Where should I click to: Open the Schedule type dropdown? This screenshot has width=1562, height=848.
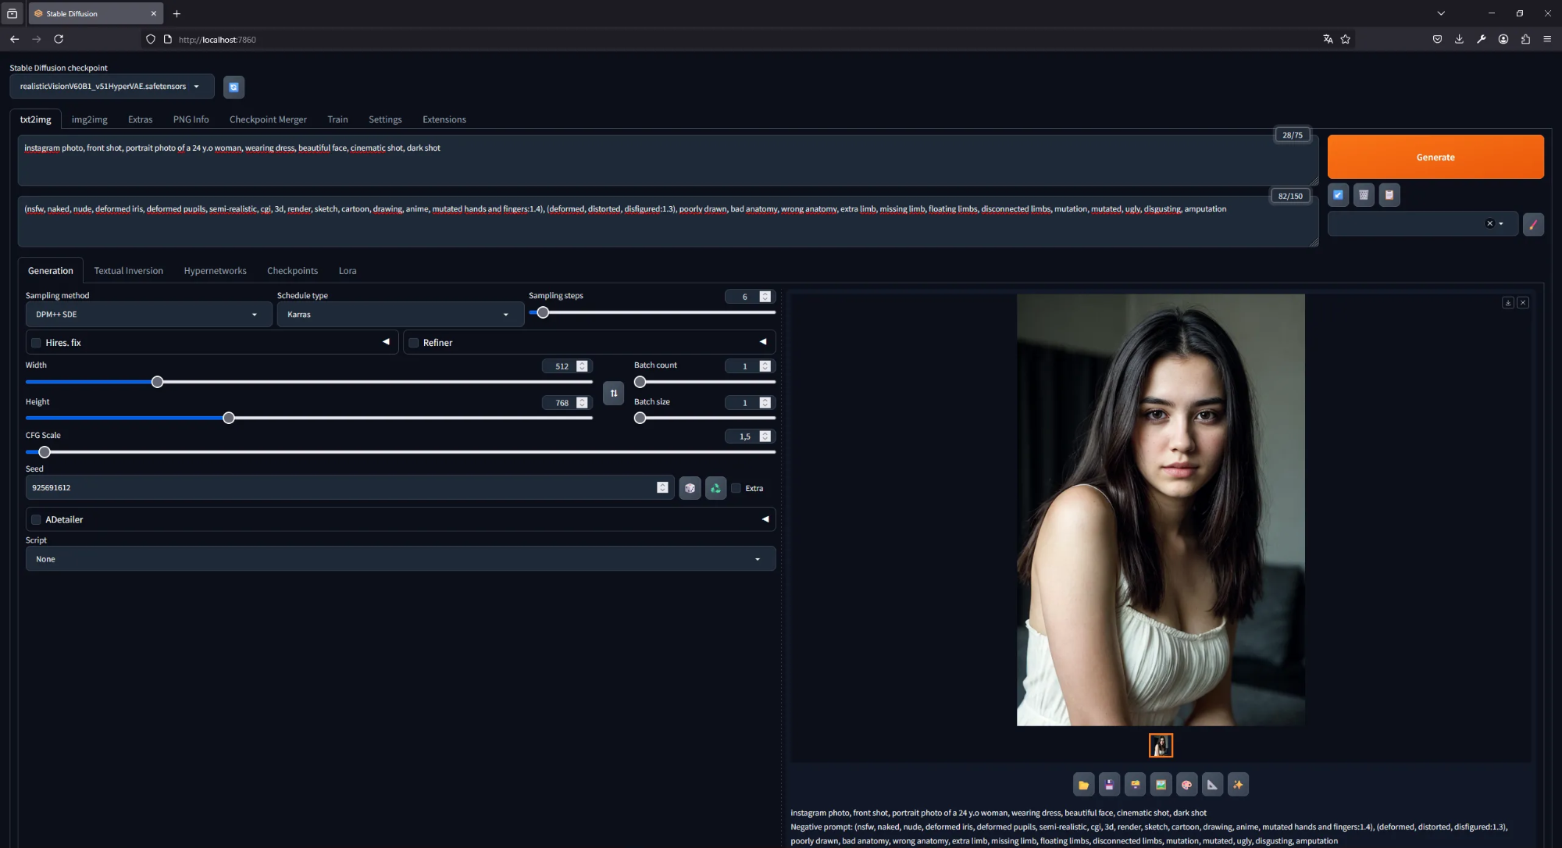pyautogui.click(x=400, y=315)
